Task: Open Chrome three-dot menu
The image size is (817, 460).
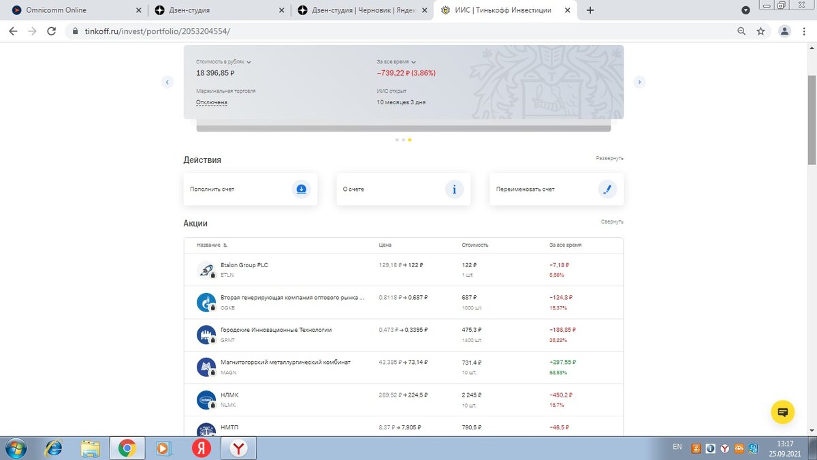Action: 805,31
